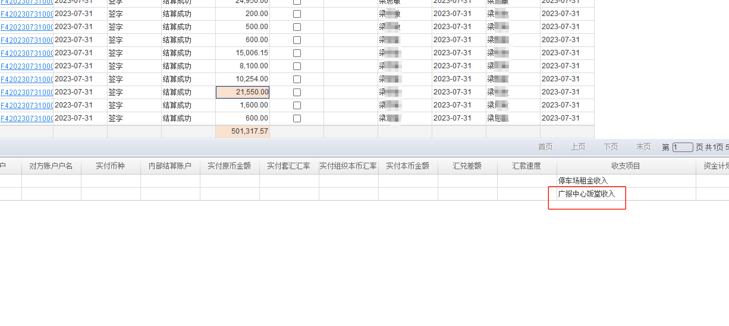Click the 汇兑差额 column header
Screen dimensions: 729x326
(x=467, y=166)
